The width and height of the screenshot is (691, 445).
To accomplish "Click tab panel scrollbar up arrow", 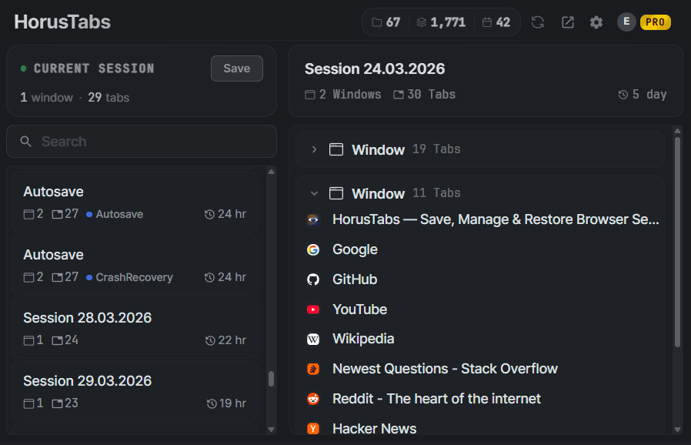I will tap(678, 131).
